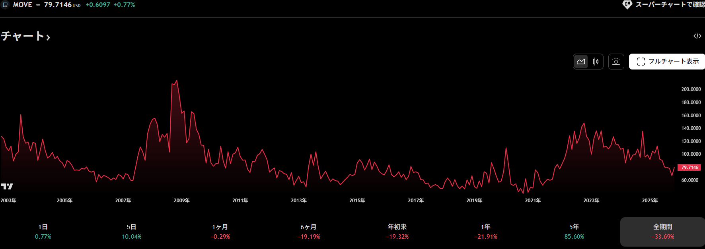Open the チャート section heading link

(x=25, y=37)
